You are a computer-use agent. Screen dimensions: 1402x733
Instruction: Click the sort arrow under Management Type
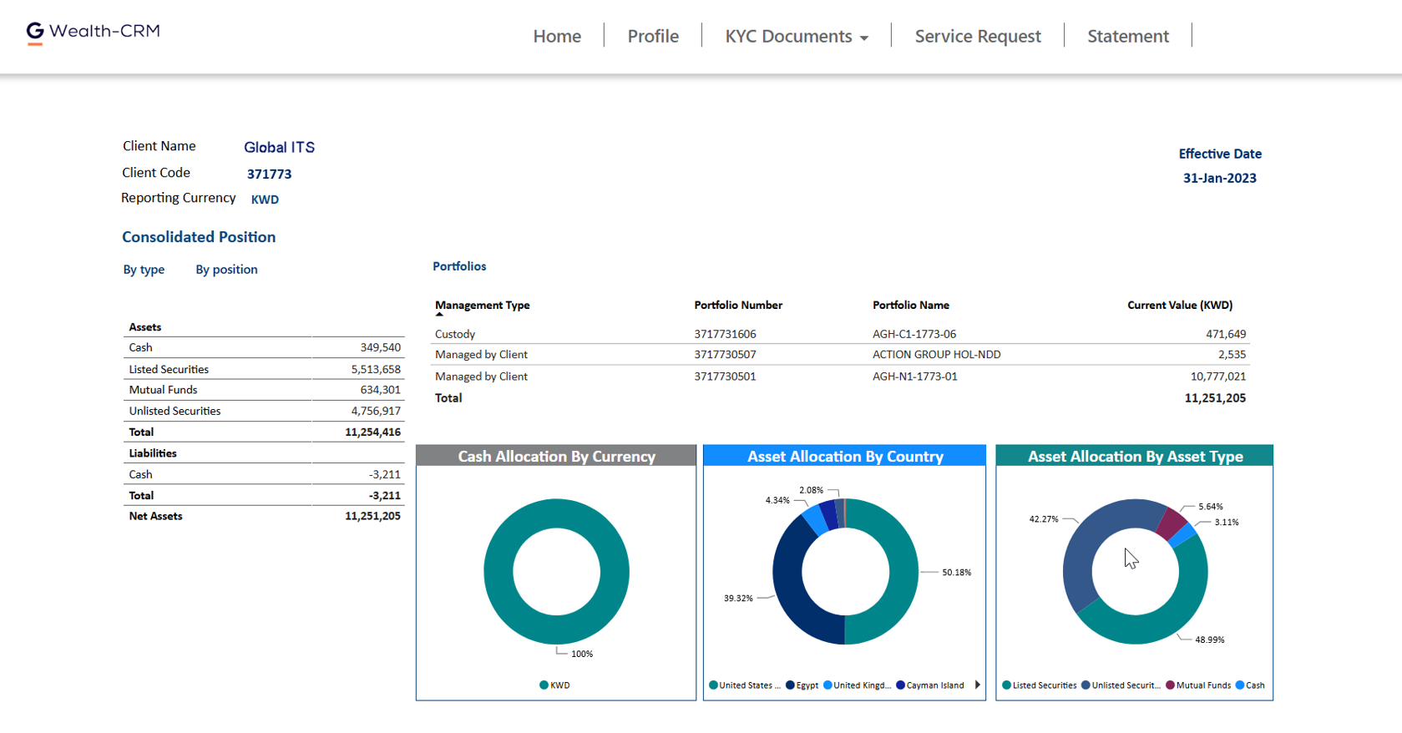point(439,315)
